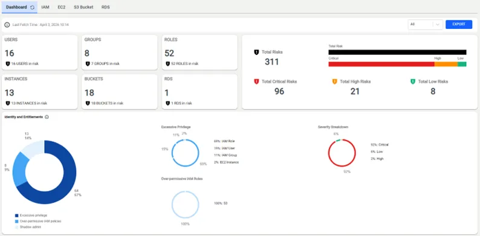Image resolution: width=480 pixels, height=236 pixels.
Task: Click the info icon next to Identity and Entitlements
Action: (47, 117)
